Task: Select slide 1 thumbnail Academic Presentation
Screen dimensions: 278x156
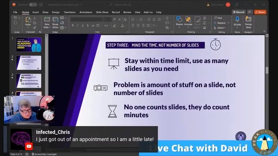Action: tap(29, 45)
